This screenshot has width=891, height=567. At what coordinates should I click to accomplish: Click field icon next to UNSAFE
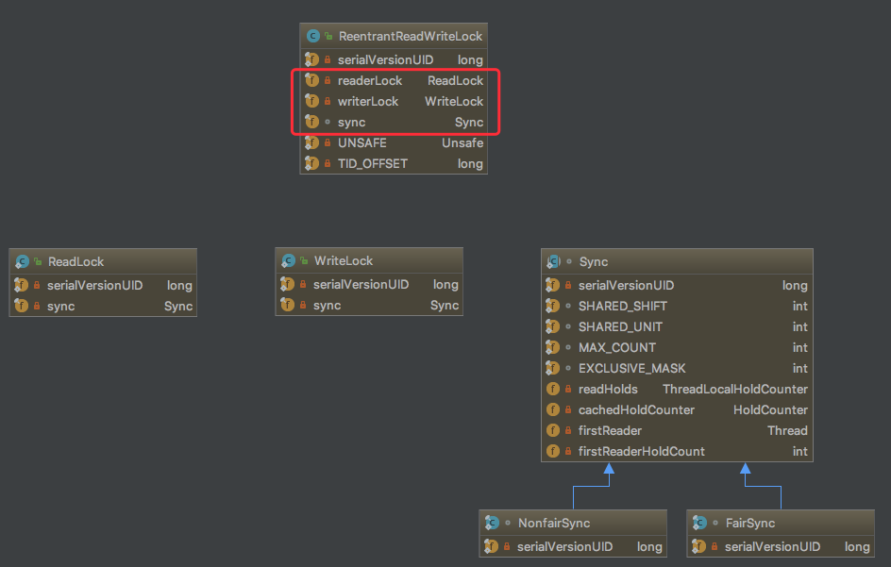tap(312, 142)
